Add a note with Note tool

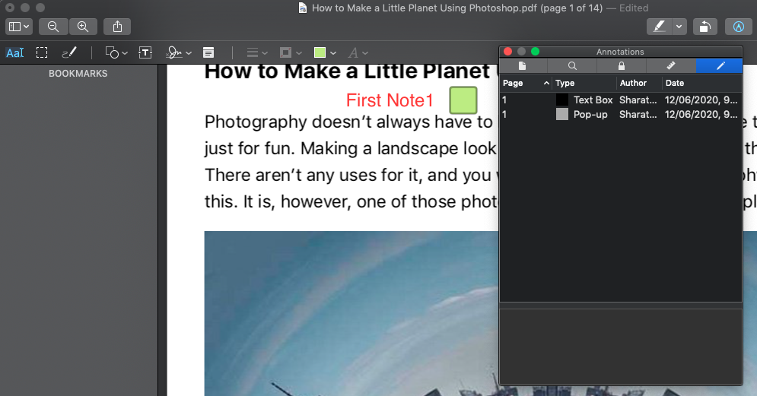(208, 52)
